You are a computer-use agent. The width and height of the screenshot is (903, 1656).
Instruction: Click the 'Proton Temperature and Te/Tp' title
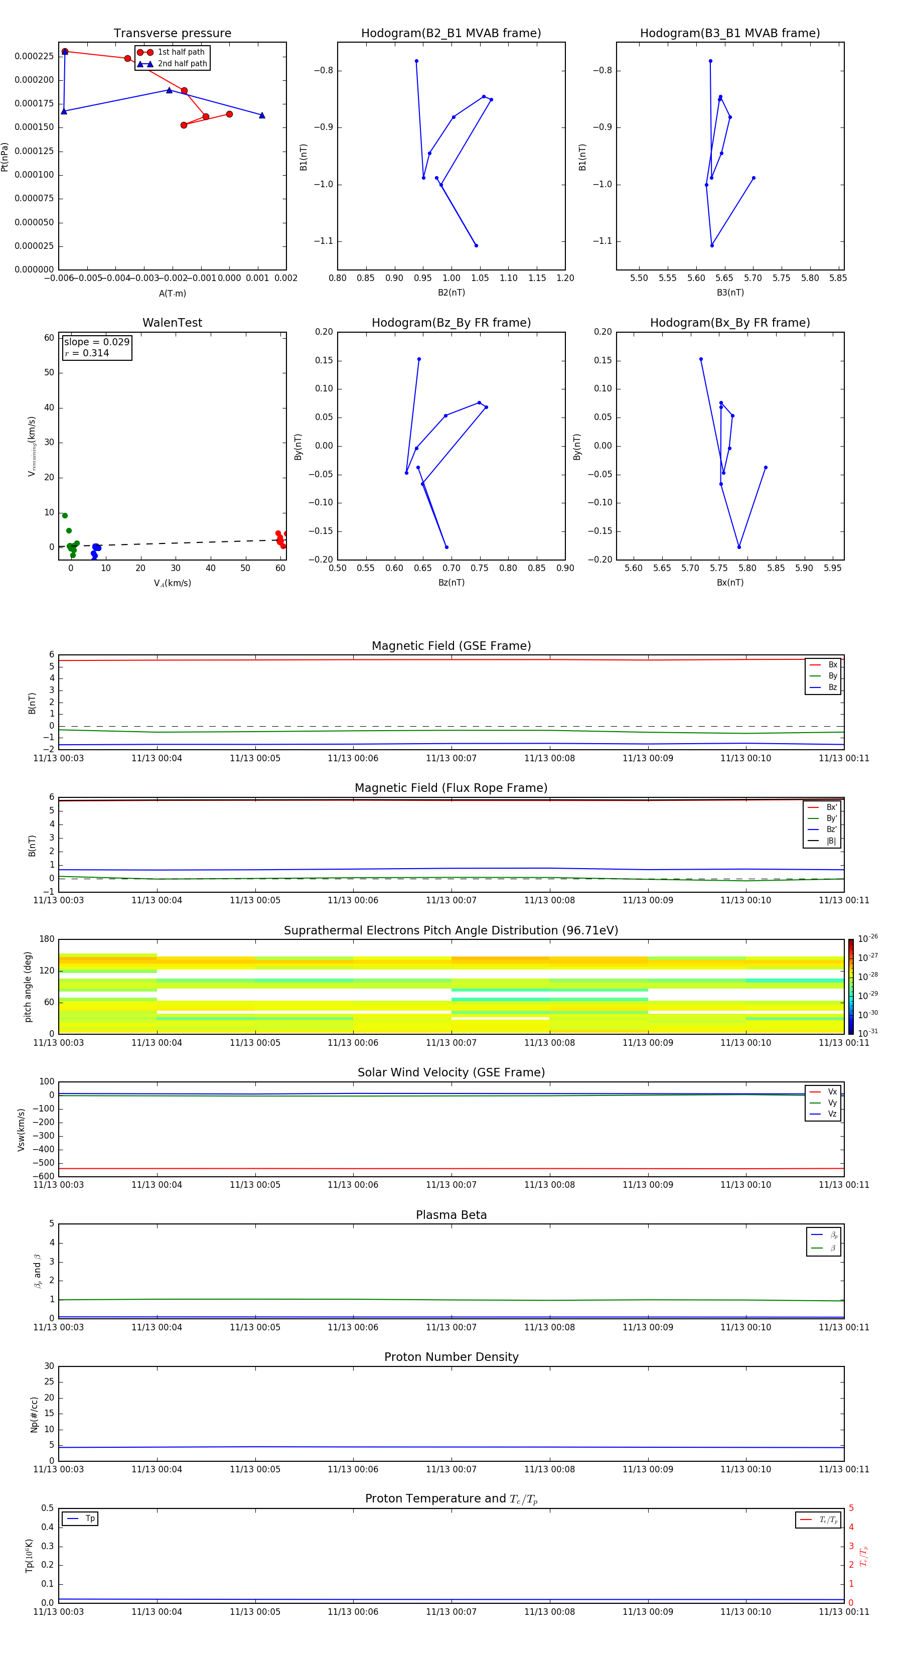click(451, 1498)
